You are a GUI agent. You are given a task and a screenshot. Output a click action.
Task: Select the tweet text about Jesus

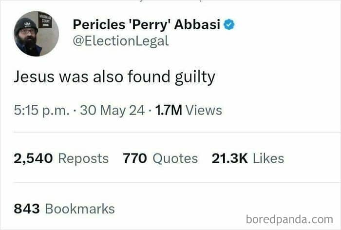114,77
